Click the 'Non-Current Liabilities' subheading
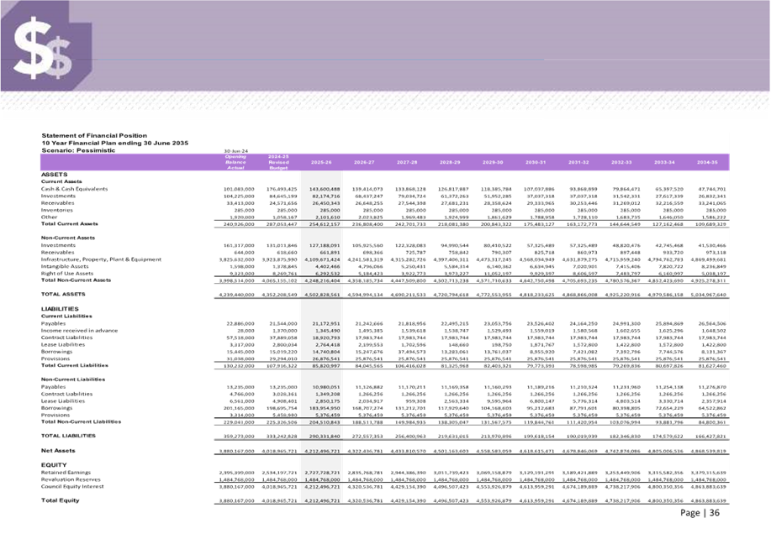Screen dimensions: 771x544 click(x=73, y=379)
